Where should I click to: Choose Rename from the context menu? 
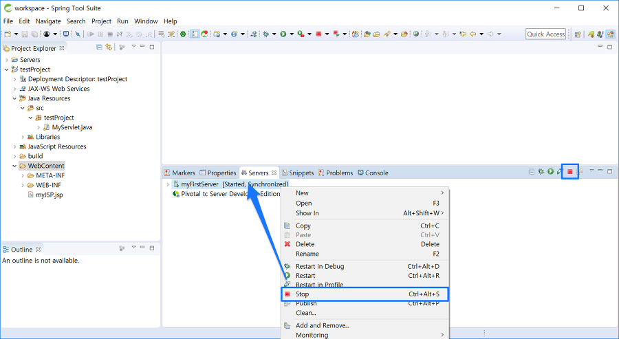pyautogui.click(x=365, y=254)
